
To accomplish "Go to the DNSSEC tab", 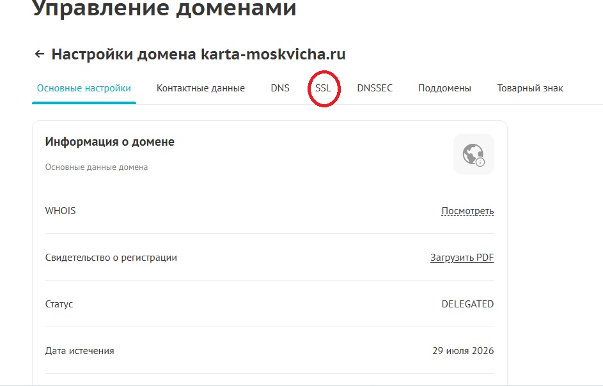I will (375, 88).
